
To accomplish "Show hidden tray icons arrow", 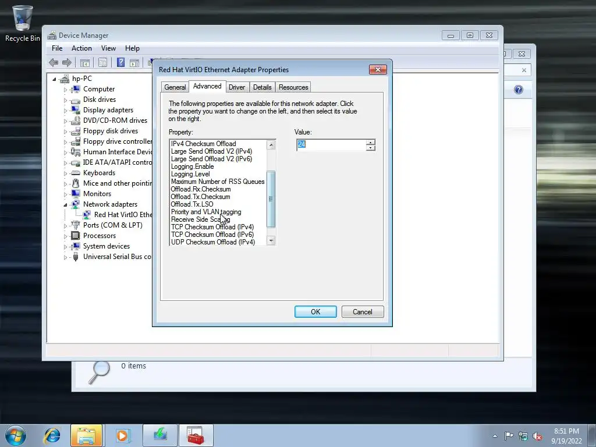I will click(495, 436).
